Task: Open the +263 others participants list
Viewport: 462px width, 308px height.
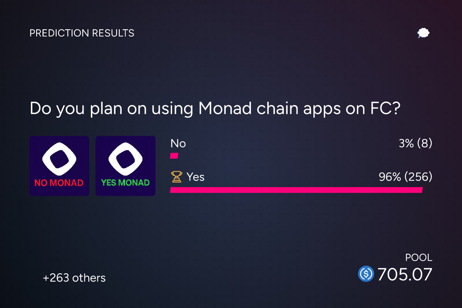Action: pos(74,278)
